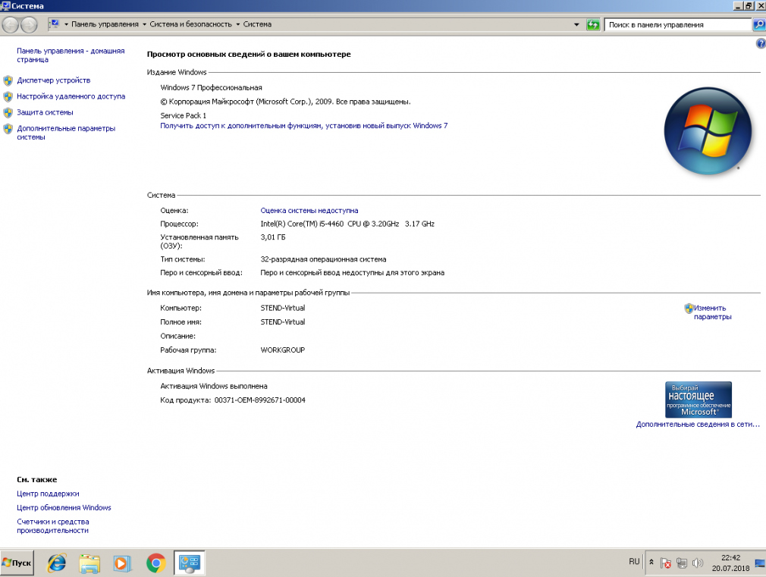Open Дополнительные параметры системы link
Screen dimensions: 766x577
(x=66, y=133)
